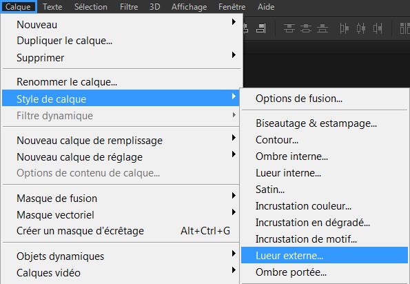Choose Incrustation couleur…

[325, 206]
